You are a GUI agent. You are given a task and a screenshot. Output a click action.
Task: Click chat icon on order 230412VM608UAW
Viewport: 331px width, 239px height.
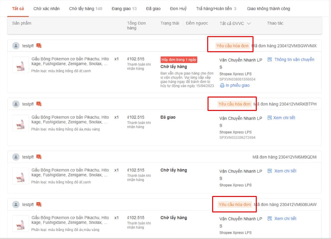pyautogui.click(x=39, y=205)
